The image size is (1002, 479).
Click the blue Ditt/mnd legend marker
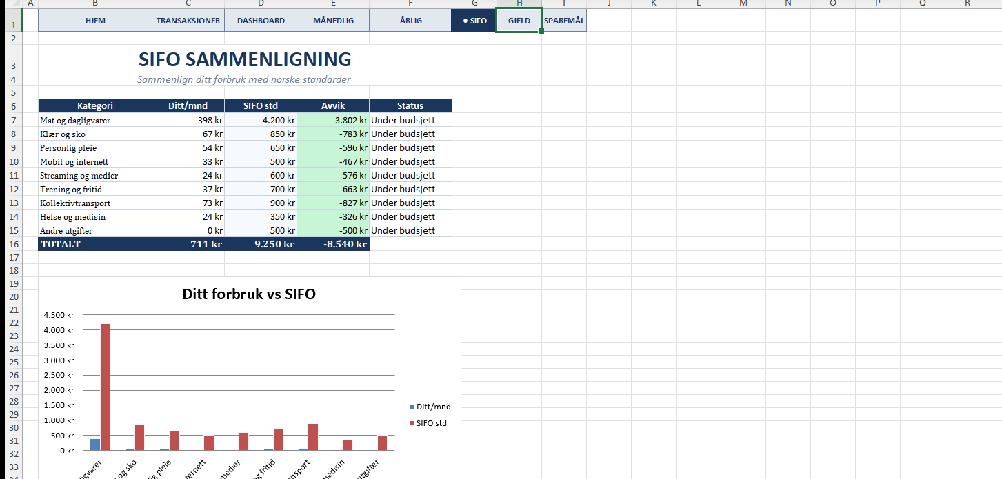point(412,407)
